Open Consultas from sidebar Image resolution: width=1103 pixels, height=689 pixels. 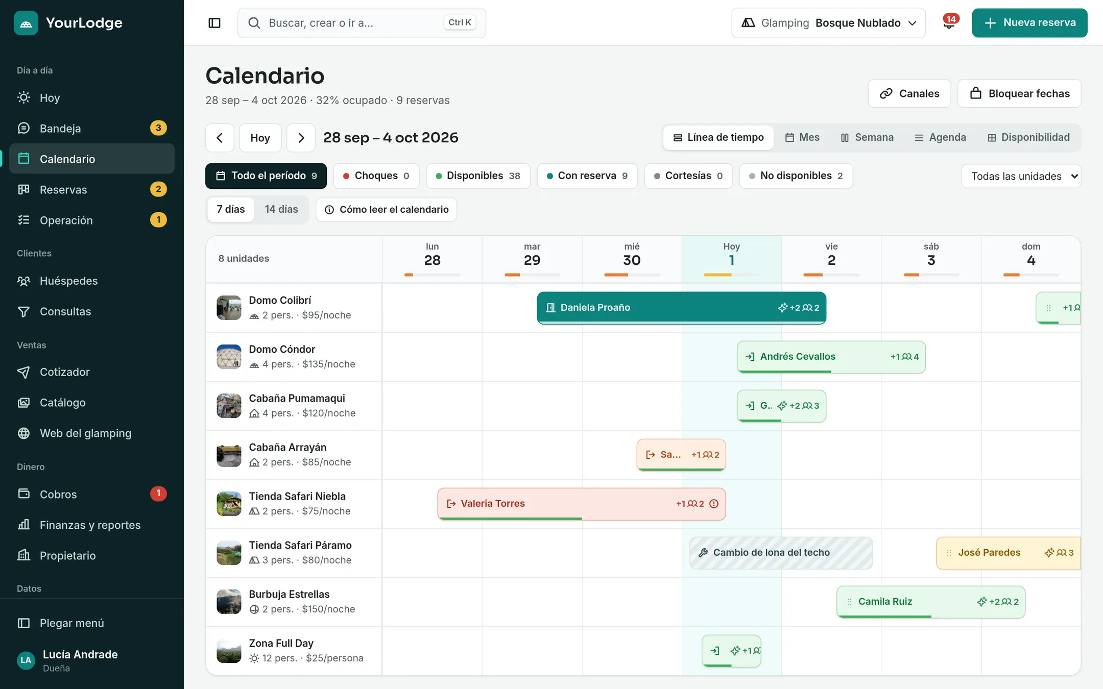[92, 311]
